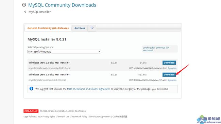The image size is (221, 124).
Task: Download the 427.6M community installer
Action: pos(169,75)
